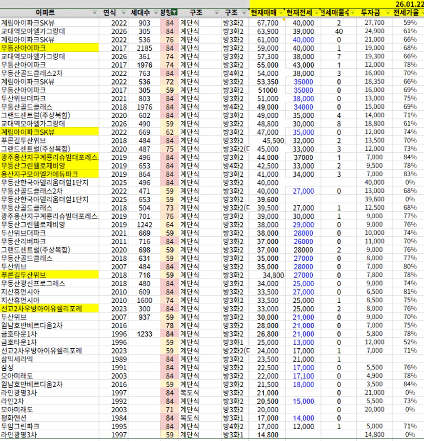This screenshot has width=424, height=441.
Task: Select the 63,900 sale price cell
Action: point(268,31)
